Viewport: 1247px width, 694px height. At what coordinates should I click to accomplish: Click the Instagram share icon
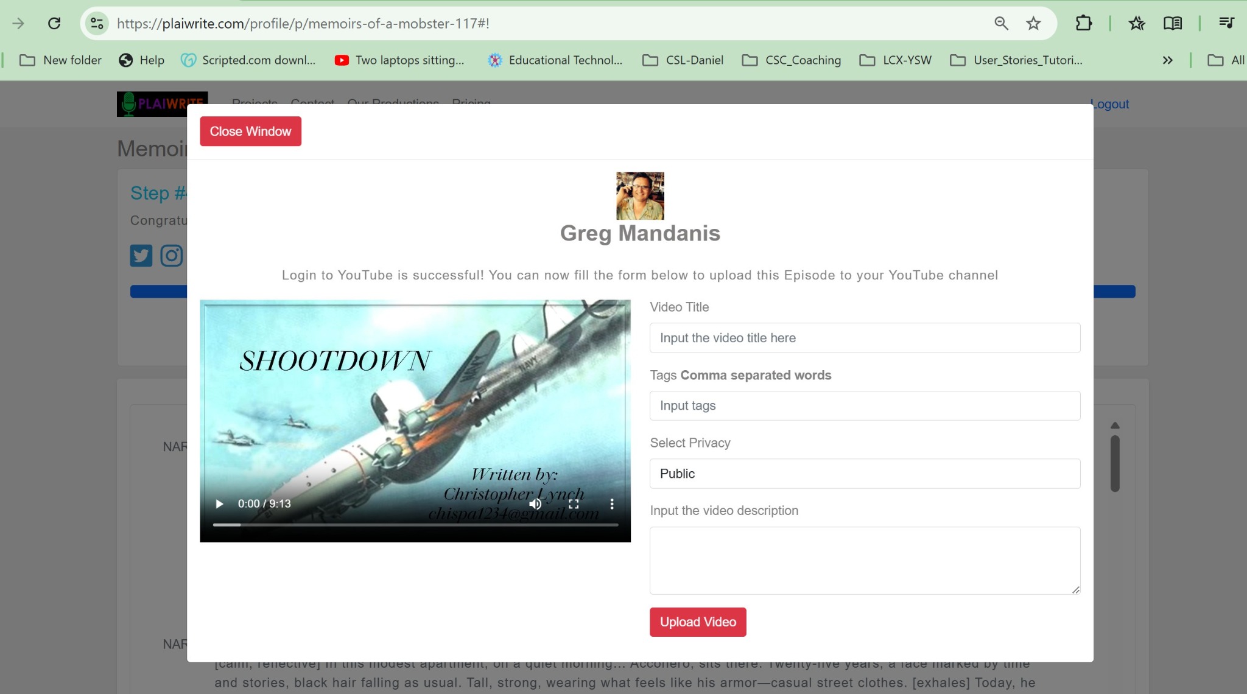tap(172, 256)
